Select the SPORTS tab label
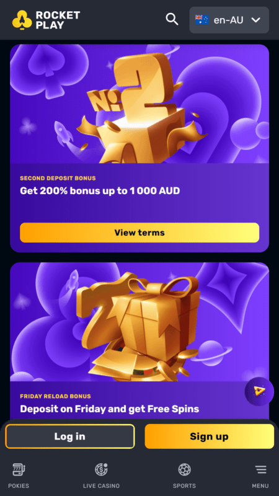The width and height of the screenshot is (279, 496). point(184,485)
